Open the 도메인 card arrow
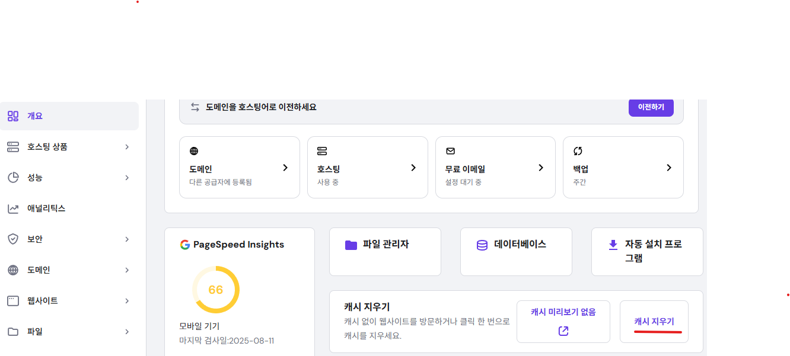The image size is (790, 356). [x=285, y=168]
